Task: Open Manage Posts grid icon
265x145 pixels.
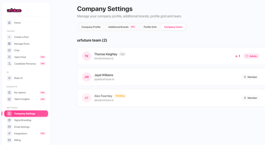Action: coord(9,44)
